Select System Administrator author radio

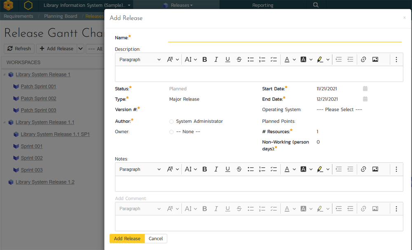(171, 121)
